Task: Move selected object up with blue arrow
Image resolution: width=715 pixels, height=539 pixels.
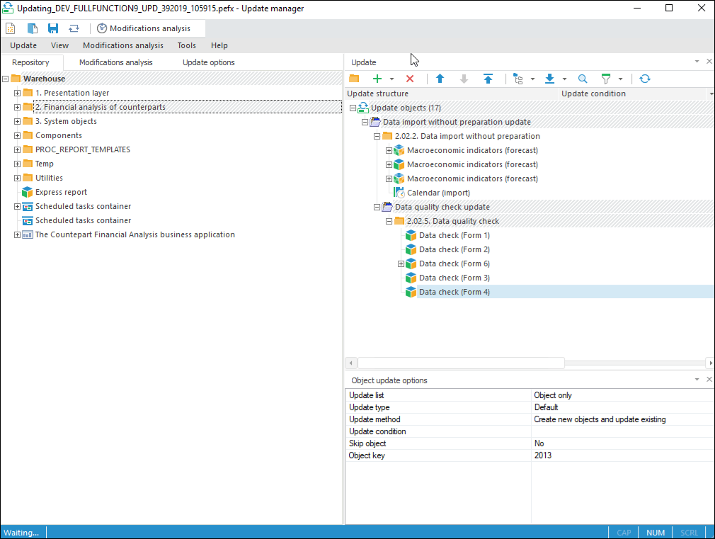Action: click(440, 79)
